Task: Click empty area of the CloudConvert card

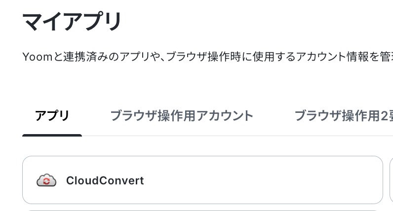Action: [251, 180]
